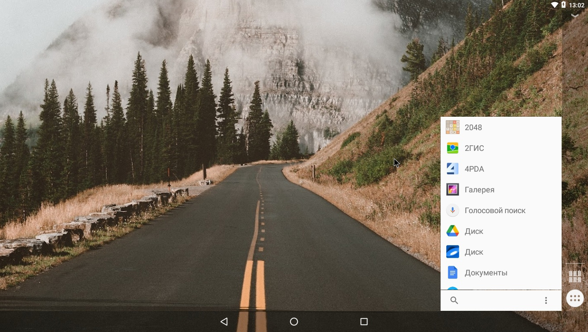
Task: Launch the 2048 game from the app list
Action: click(501, 128)
